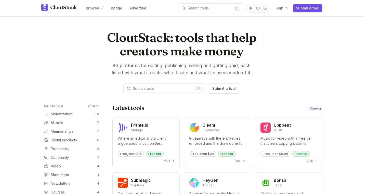Open the HeyGen tool title
Viewport: 367px width, 194px height.
pyautogui.click(x=210, y=180)
